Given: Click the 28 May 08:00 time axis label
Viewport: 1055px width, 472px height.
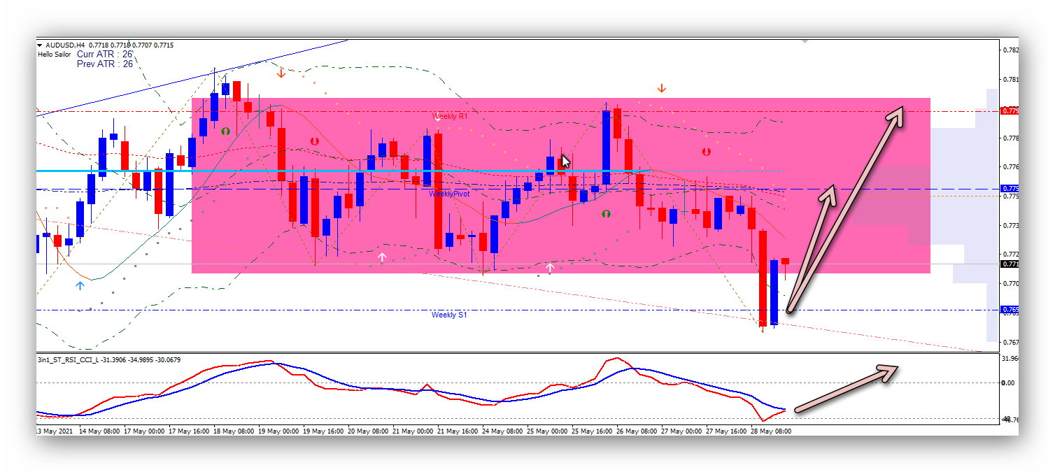Looking at the screenshot, I should [772, 431].
